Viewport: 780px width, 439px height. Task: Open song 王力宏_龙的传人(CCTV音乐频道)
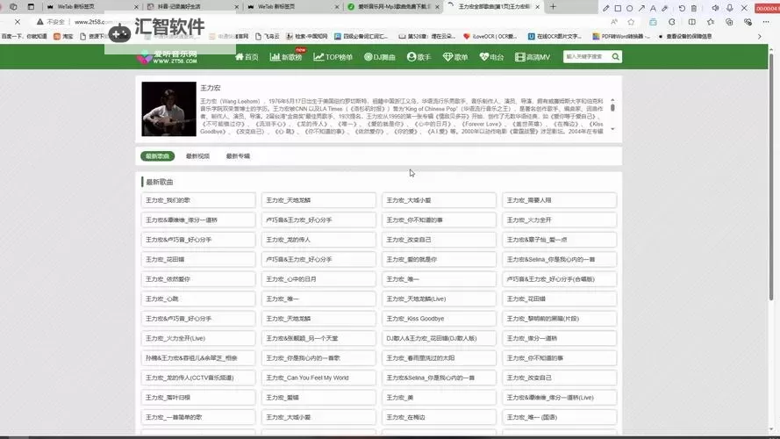coord(198,378)
